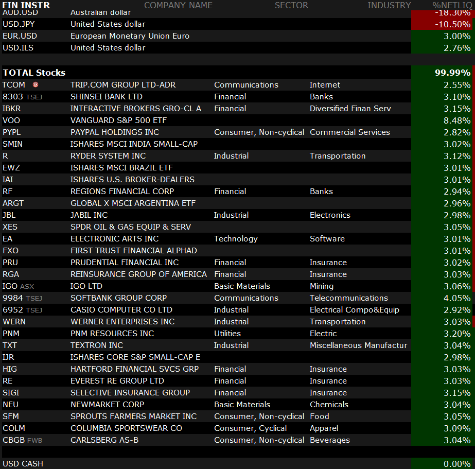This screenshot has height=469, width=475.
Task: Click the 8.48% value for VOO
Action: [x=457, y=120]
